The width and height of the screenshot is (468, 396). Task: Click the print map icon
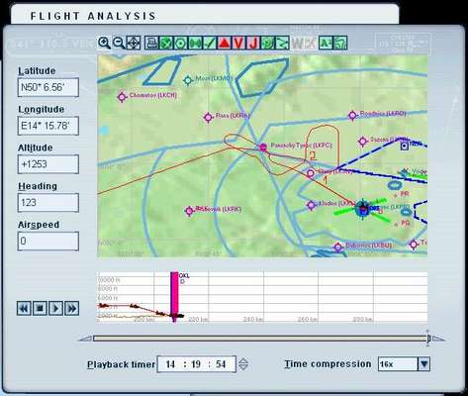151,43
